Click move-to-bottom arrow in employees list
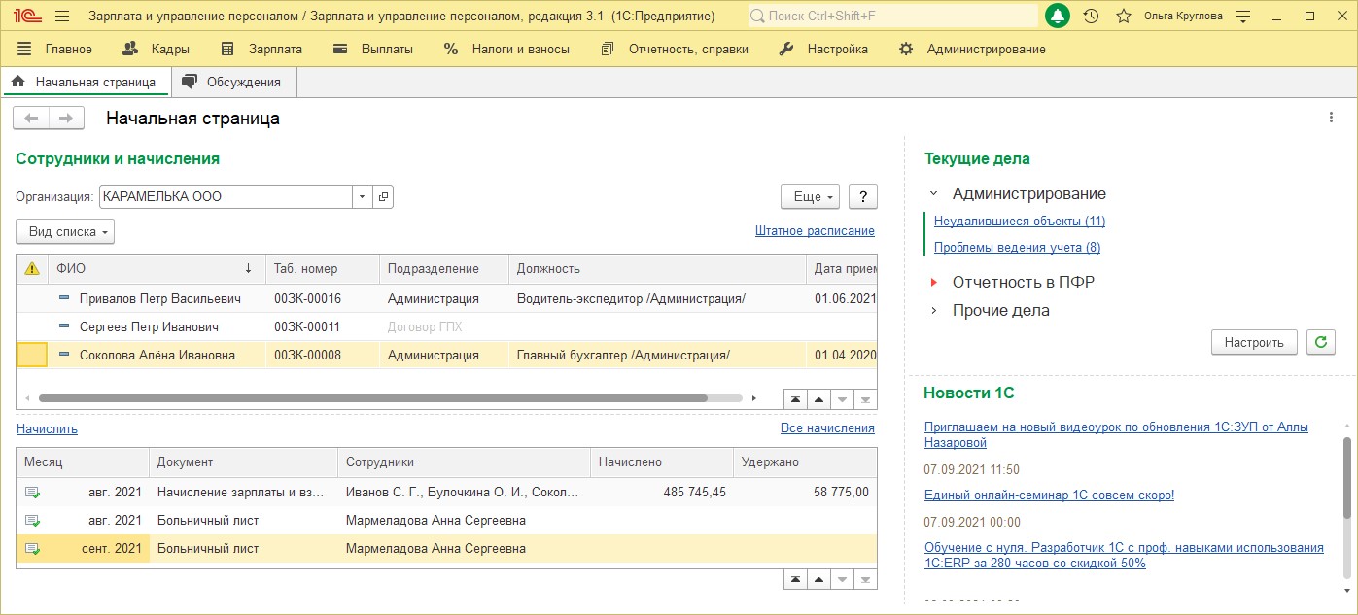Viewport: 1358px width, 615px height. tap(865, 399)
